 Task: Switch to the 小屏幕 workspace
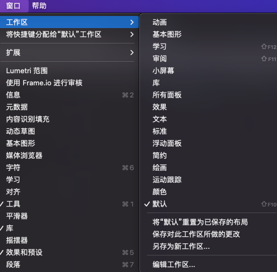pos(209,70)
